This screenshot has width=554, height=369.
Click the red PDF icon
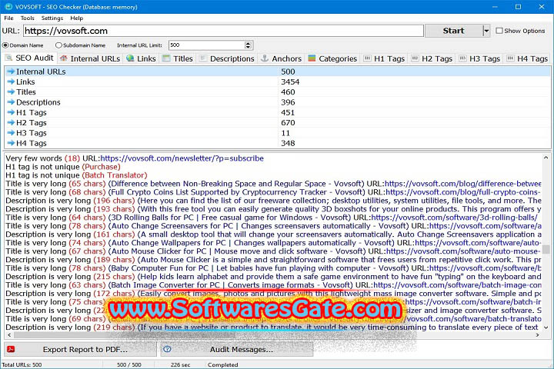tap(11, 349)
